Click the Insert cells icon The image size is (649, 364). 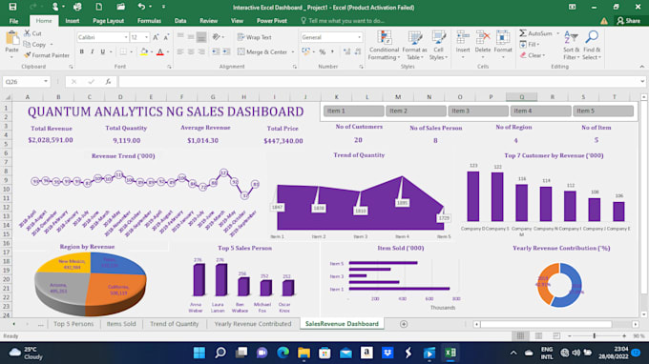point(463,38)
